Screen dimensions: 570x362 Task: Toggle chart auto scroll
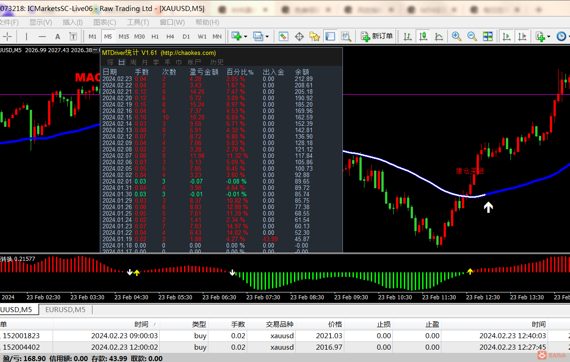coord(506,36)
